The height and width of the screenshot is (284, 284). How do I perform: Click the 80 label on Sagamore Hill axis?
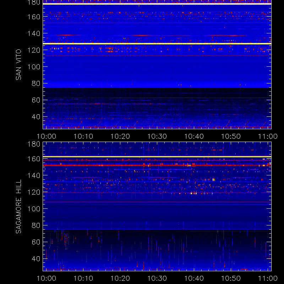tap(36, 225)
